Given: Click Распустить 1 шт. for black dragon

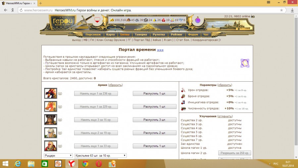Looking at the screenshot, I should point(155,94).
